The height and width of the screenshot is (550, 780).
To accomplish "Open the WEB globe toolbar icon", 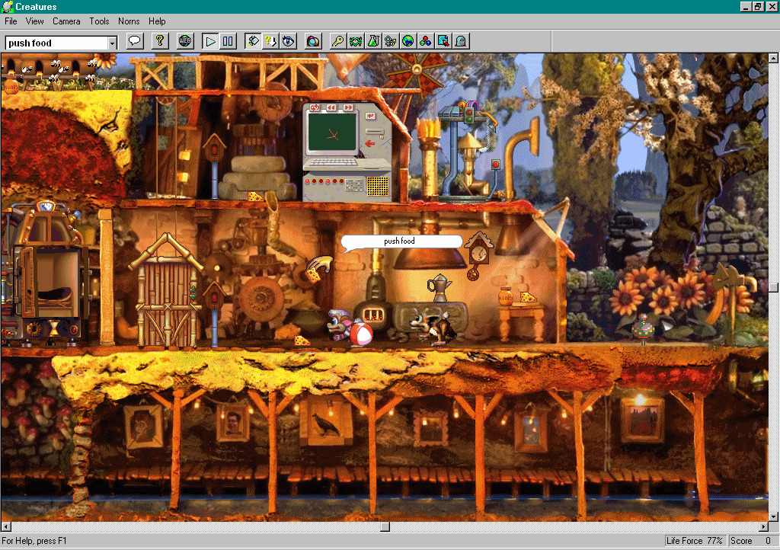I will [x=185, y=41].
